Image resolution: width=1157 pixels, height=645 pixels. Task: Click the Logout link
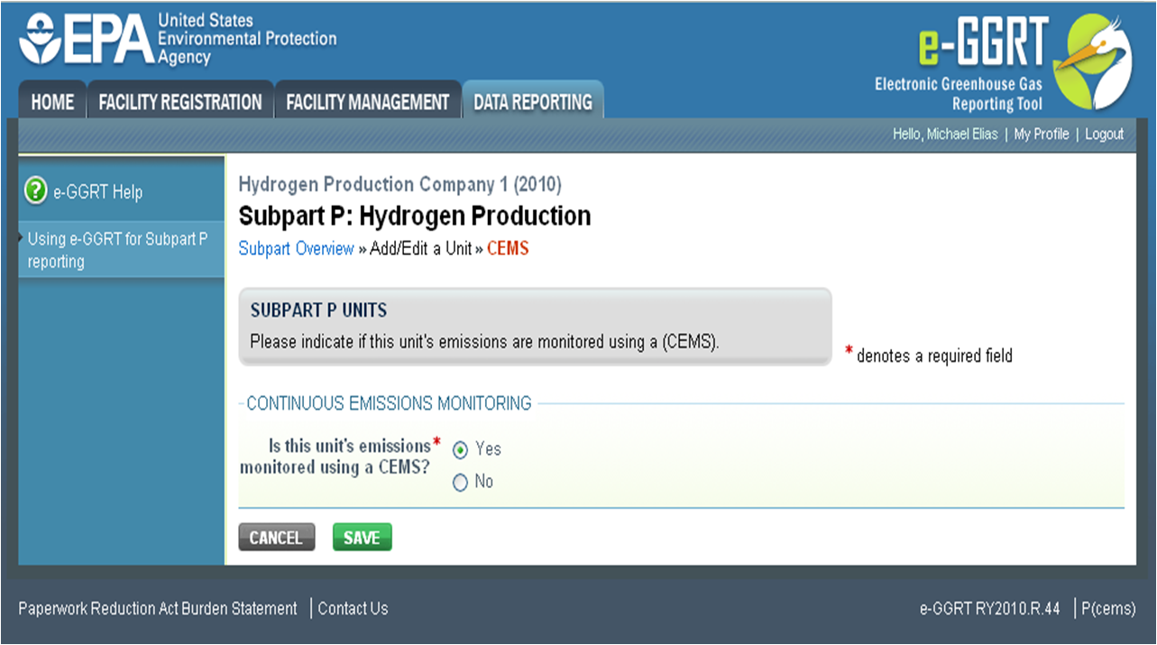click(1104, 134)
